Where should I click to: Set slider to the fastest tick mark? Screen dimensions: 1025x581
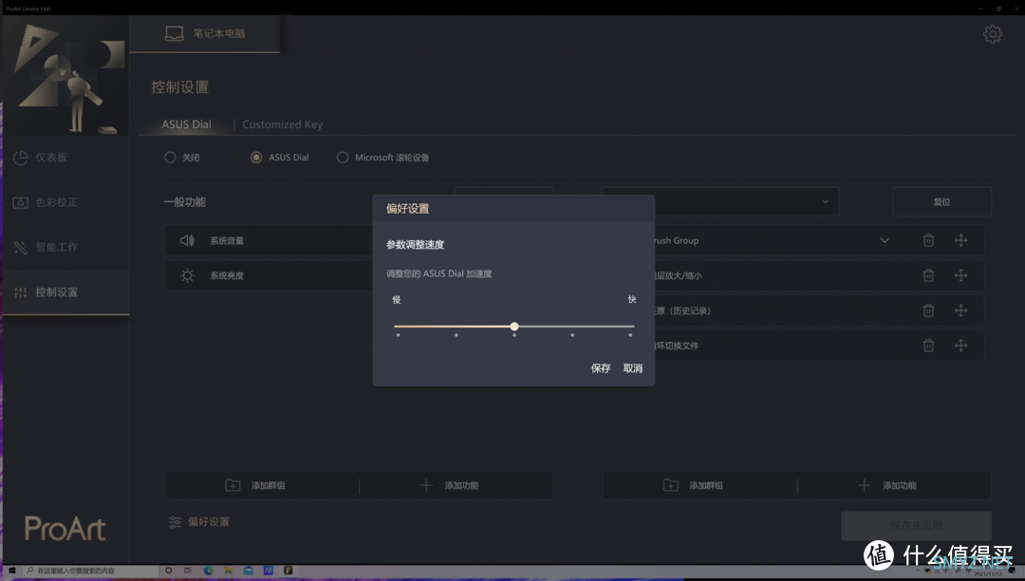coord(630,335)
